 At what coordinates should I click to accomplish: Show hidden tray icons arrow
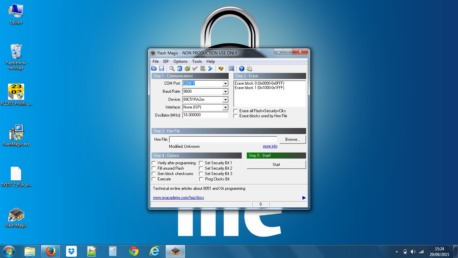point(397,252)
